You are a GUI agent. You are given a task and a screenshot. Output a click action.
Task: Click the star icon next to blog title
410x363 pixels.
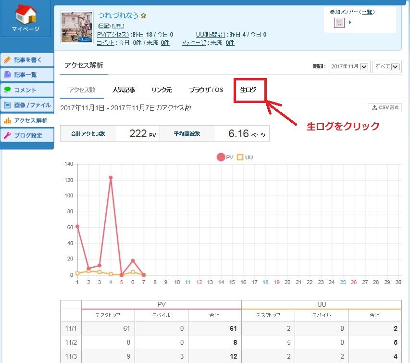143,15
